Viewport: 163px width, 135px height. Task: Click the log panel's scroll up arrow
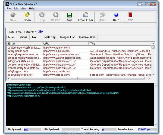point(156,85)
